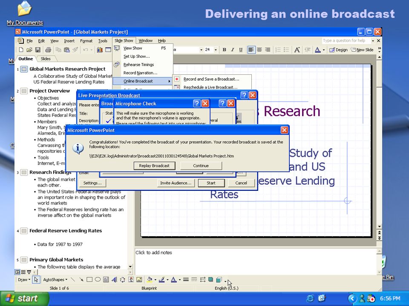Open the help question dropdown arrow
Viewport: 409px width, 306px height.
click(x=373, y=41)
